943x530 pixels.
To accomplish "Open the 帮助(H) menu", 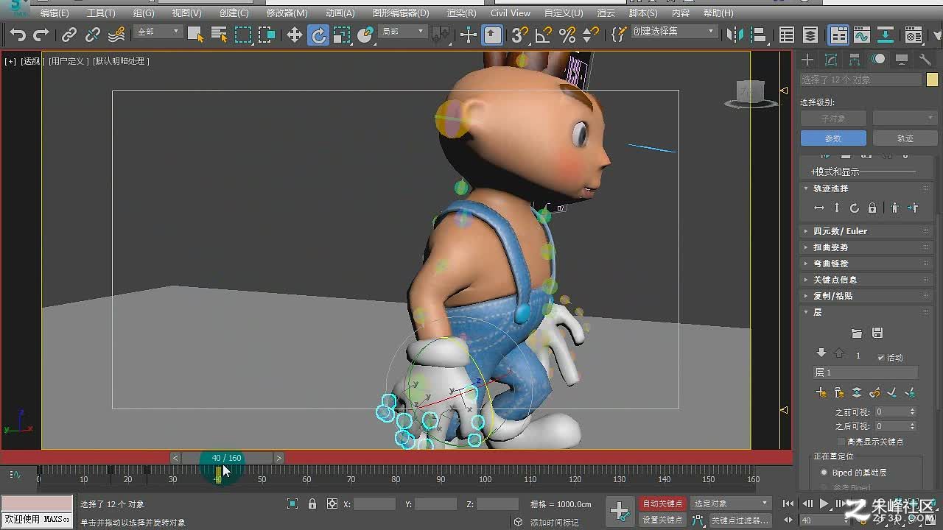I will coord(718,13).
